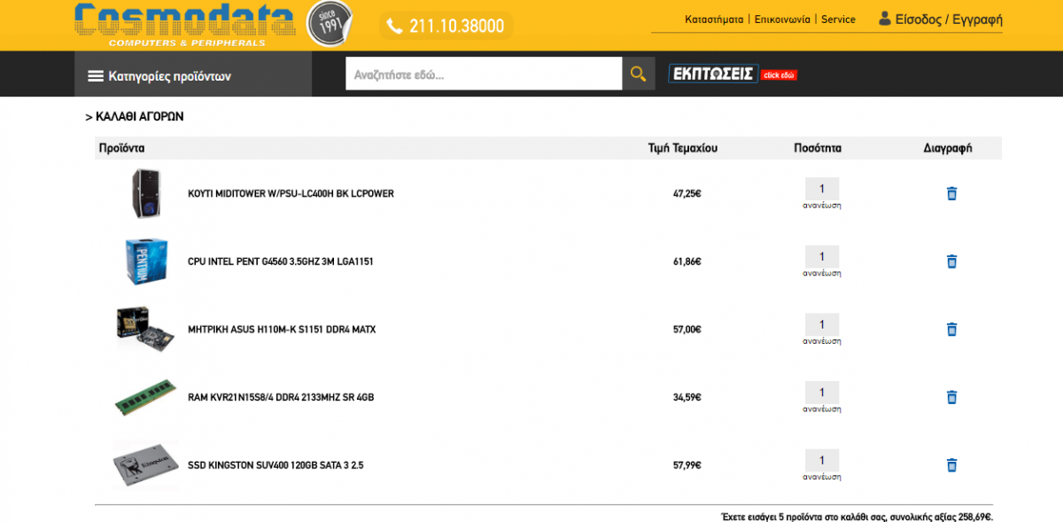Click the Τιμή Τεμαχίου column header
The height and width of the screenshot is (522, 1063).
click(x=683, y=148)
